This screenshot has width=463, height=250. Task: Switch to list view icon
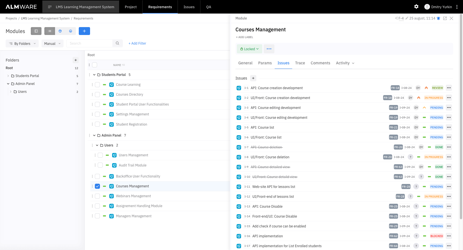tap(50, 31)
